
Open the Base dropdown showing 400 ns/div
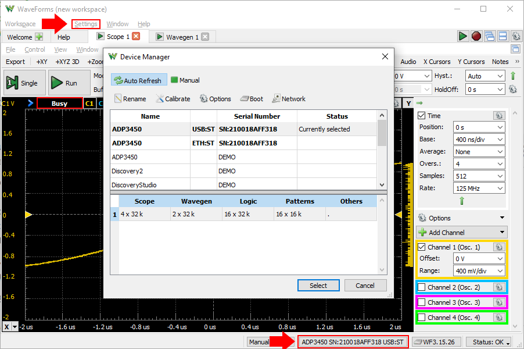(479, 140)
